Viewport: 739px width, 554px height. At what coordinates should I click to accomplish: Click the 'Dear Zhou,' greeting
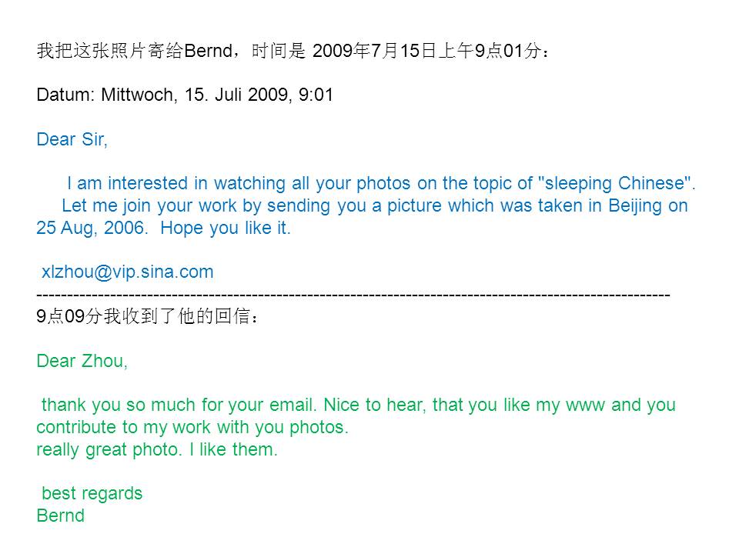[82, 361]
